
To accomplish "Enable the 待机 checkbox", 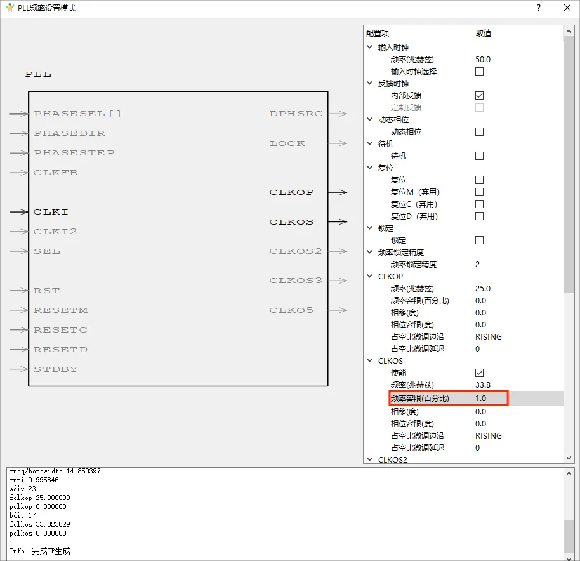I will click(479, 155).
